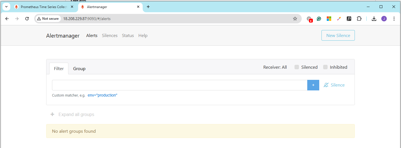Bookmark this page with the star icon
Viewport: 401px width, 148px height.
coord(295,19)
